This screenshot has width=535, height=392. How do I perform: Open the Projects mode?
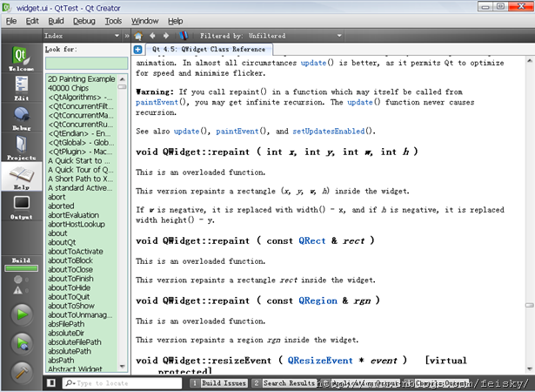[x=21, y=147]
